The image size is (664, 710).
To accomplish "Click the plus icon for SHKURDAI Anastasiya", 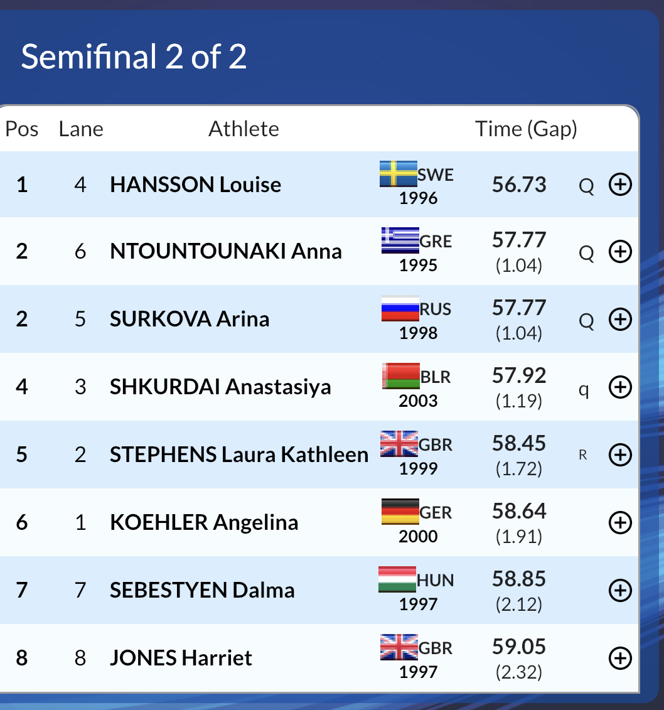I will click(x=620, y=387).
